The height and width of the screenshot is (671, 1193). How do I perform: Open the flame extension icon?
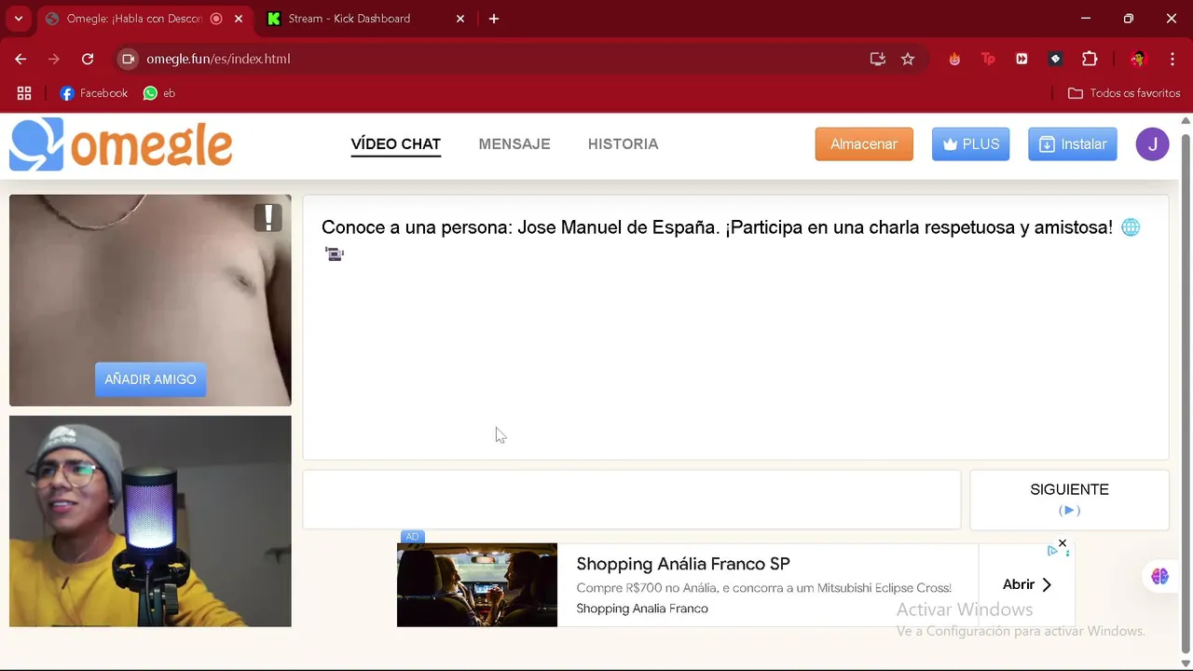[954, 59]
